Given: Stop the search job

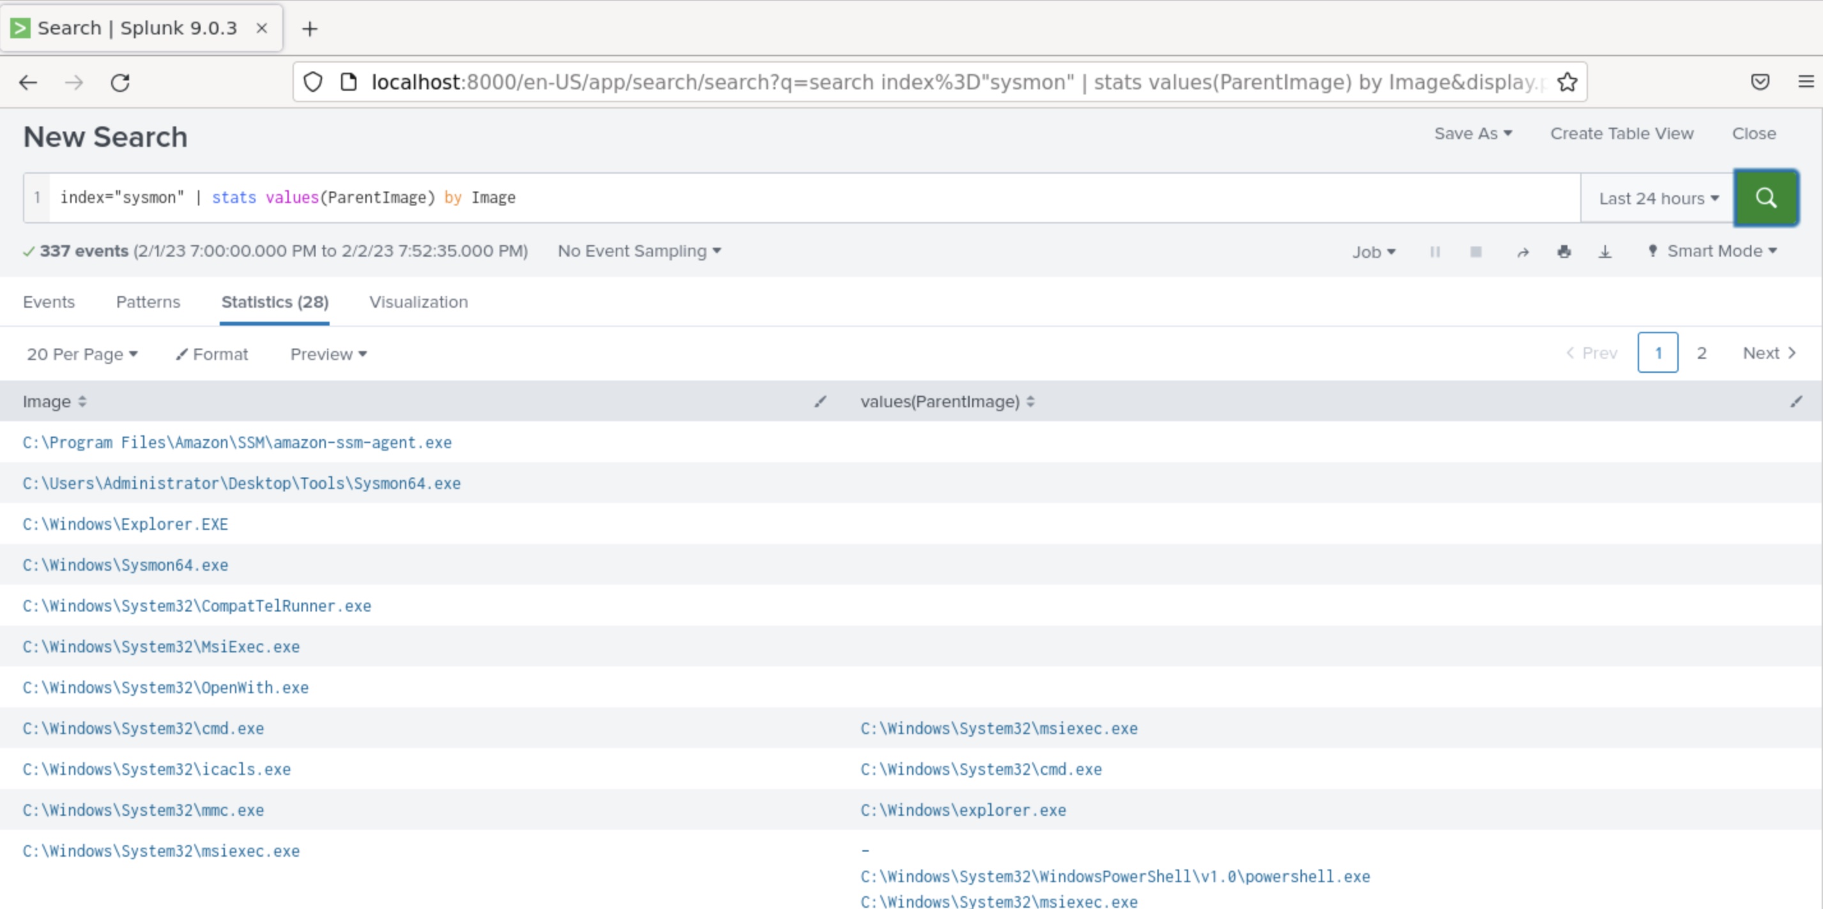Looking at the screenshot, I should pos(1476,252).
